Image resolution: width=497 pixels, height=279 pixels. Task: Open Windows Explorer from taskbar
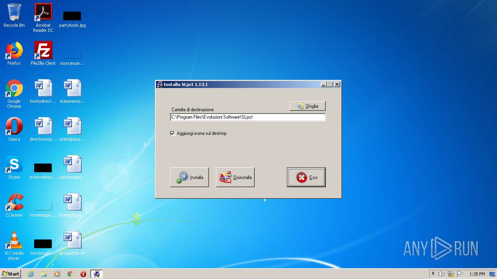pyautogui.click(x=44, y=274)
